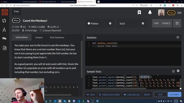Switch to 'Train: Even or Odd' browser tab
Viewport: 184px width, 103px height.
point(48,2)
